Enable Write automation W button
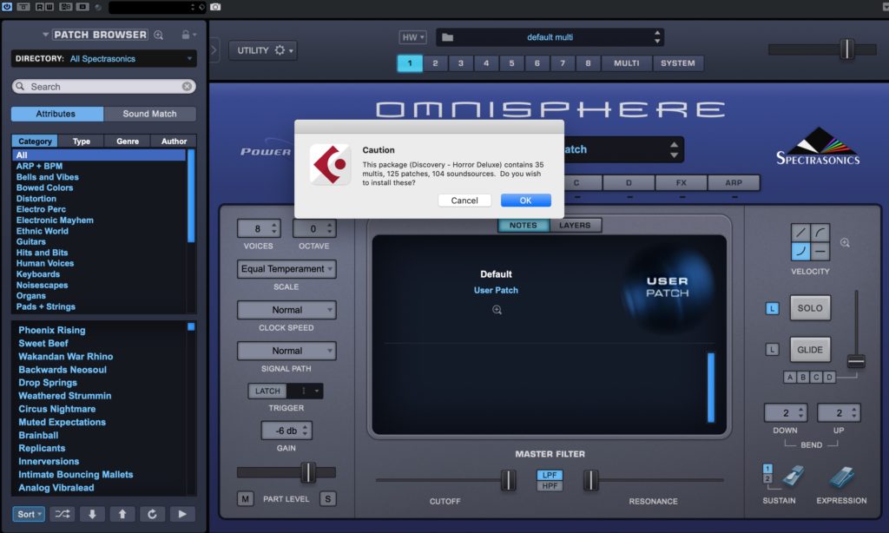The width and height of the screenshot is (889, 533). click(49, 7)
